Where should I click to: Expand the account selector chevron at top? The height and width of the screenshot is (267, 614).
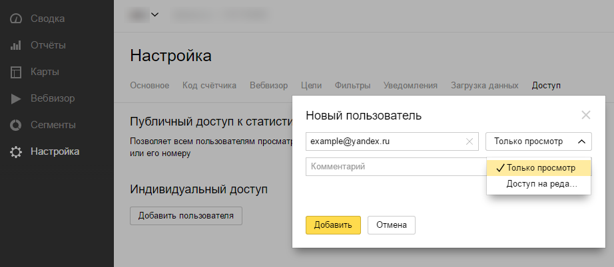pos(155,14)
